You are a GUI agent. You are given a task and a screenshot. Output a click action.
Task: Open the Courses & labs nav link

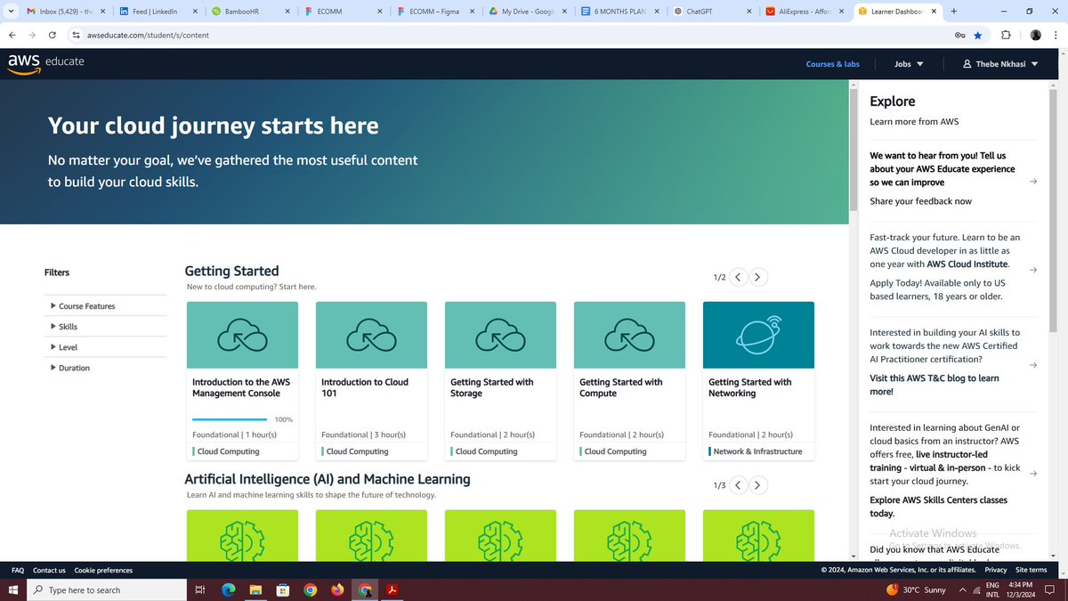832,64
